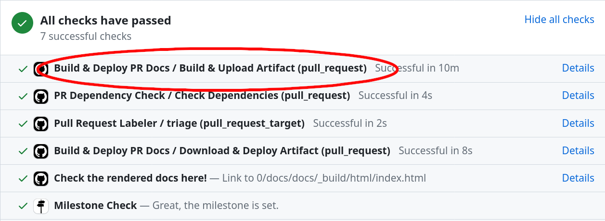Open Details for PR Dependency Check
605x221 pixels.
point(578,96)
